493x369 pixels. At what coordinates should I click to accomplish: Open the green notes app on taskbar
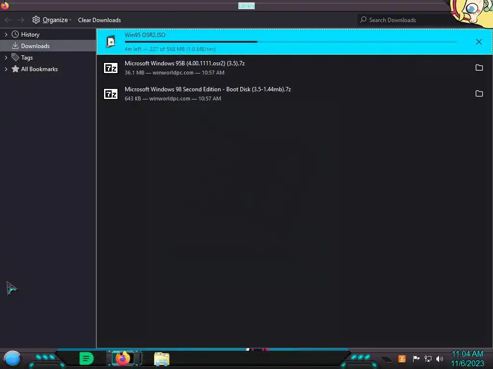pos(87,358)
